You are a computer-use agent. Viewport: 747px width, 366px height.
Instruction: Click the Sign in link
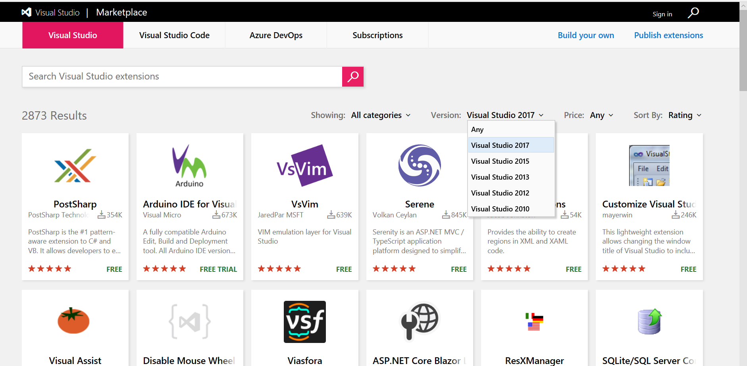(662, 14)
